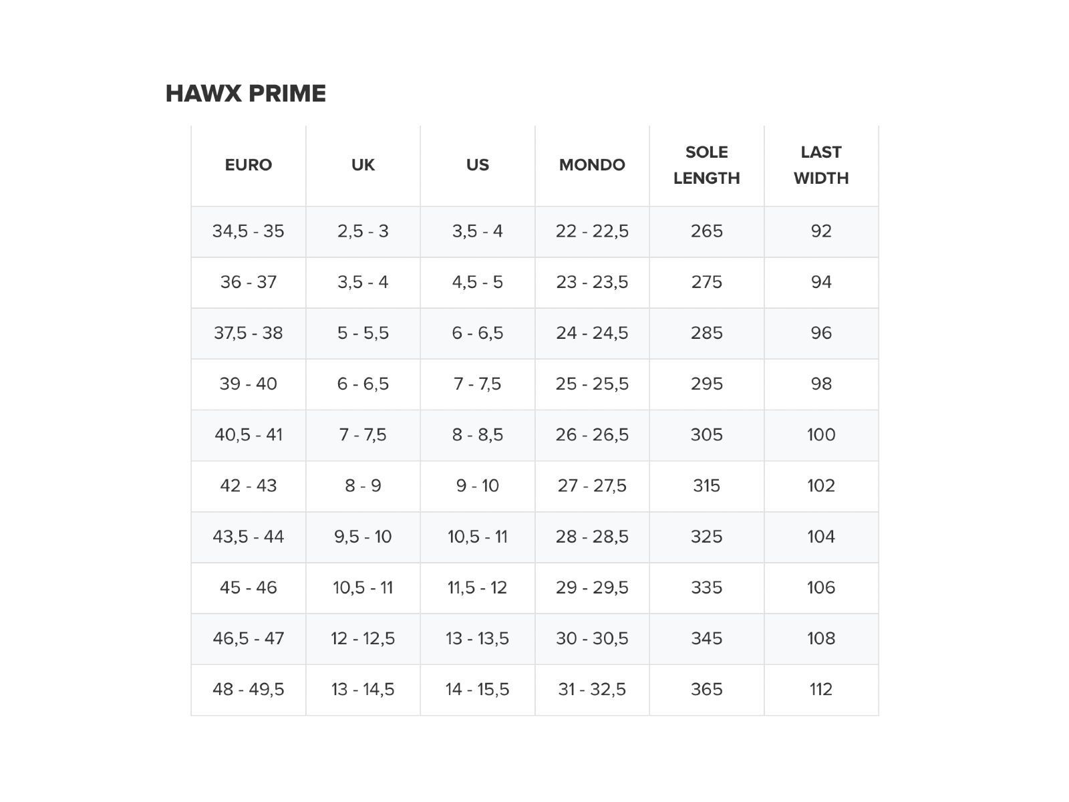Click the HAWX PRIME heading
The height and width of the screenshot is (802, 1069).
[245, 94]
